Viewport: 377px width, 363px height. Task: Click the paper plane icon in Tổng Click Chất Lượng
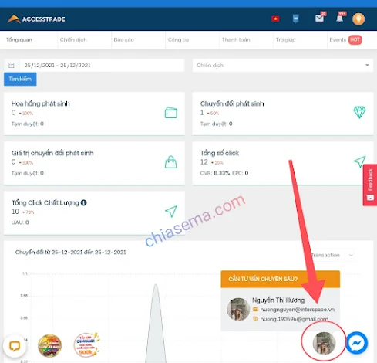[171, 211]
